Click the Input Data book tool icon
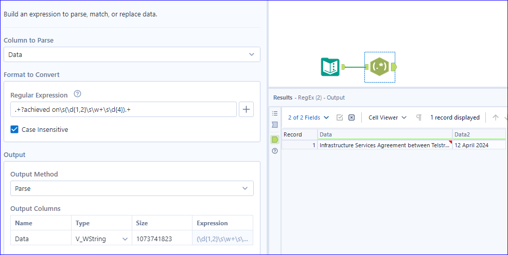Image resolution: width=508 pixels, height=255 pixels. click(x=330, y=67)
